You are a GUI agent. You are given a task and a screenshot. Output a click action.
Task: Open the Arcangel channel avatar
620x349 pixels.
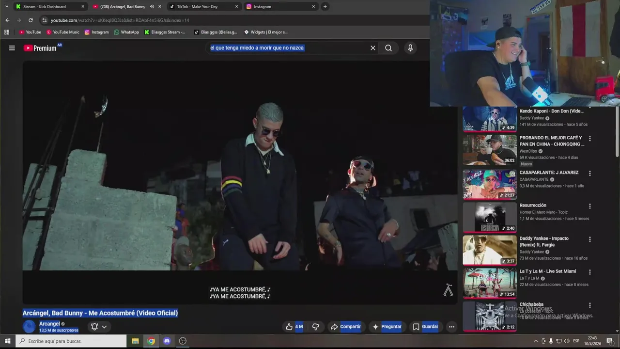30,327
